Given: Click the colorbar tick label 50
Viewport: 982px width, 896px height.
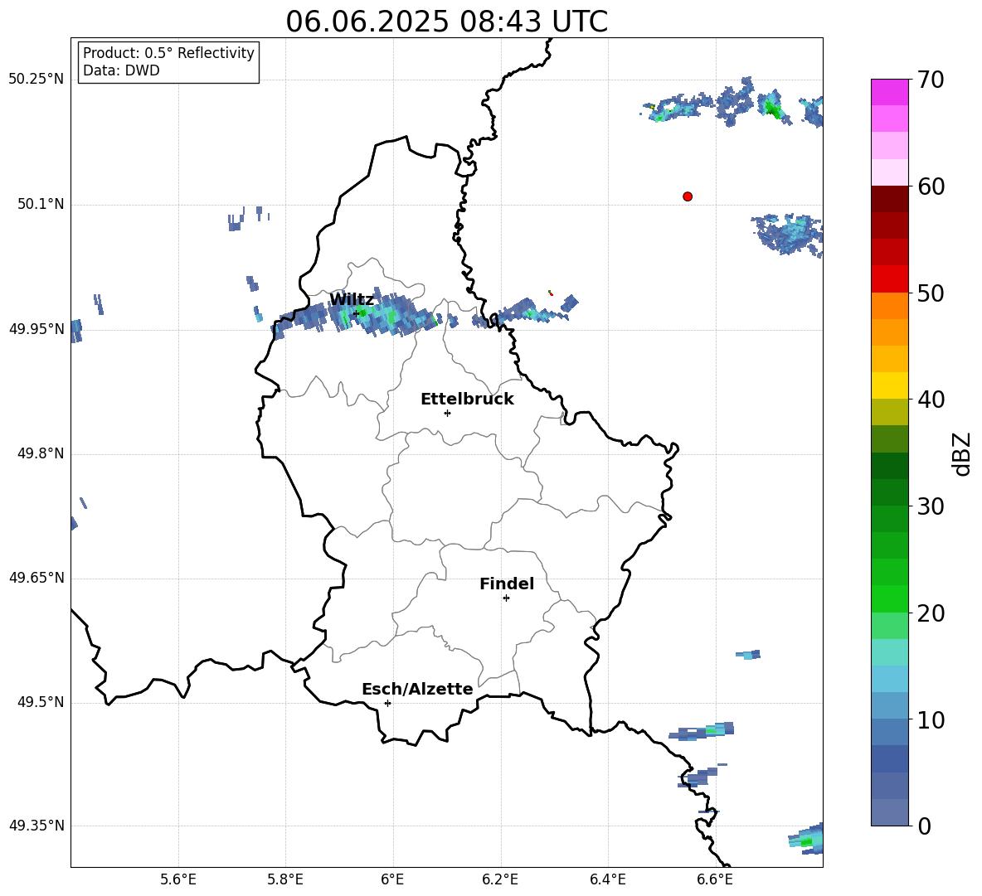Looking at the screenshot, I should tap(931, 293).
